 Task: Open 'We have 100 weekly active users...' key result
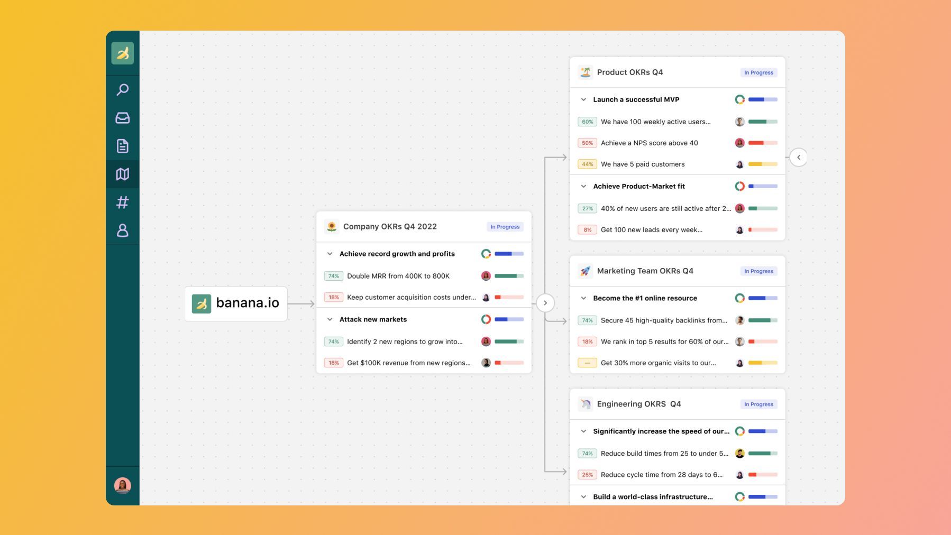656,122
